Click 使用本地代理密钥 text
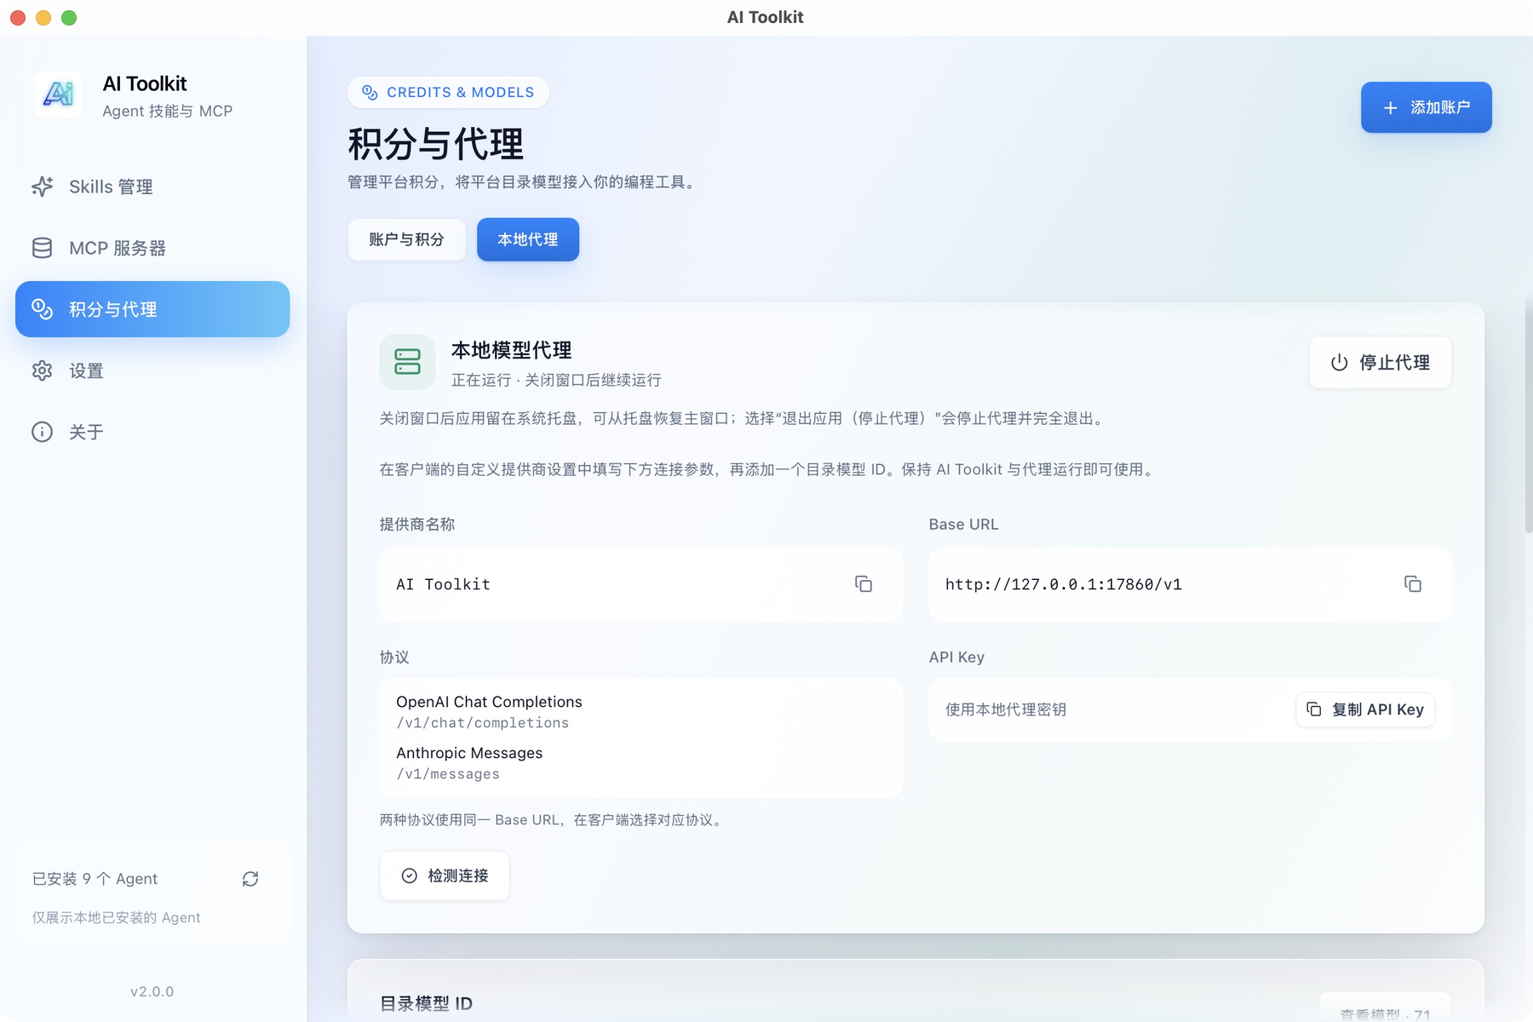This screenshot has width=1533, height=1022. [x=1006, y=709]
